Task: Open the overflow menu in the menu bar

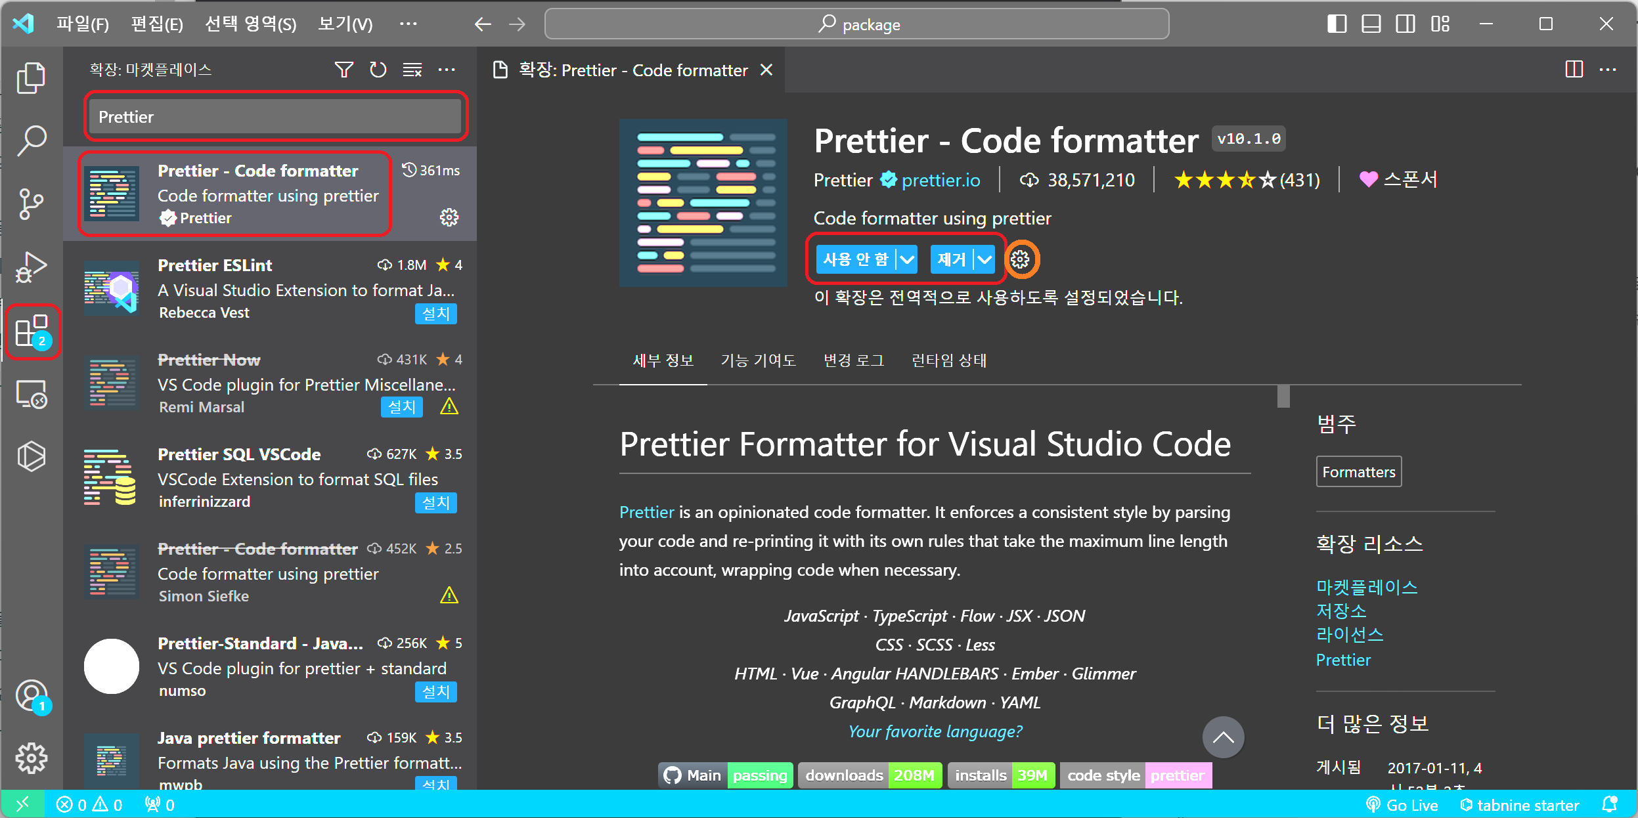Action: point(408,24)
